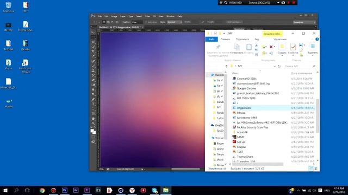Image resolution: width=348 pixels, height=195 pixels.
Task: Toggle the Anti-alias checkbox in options bar
Action: pos(146,22)
